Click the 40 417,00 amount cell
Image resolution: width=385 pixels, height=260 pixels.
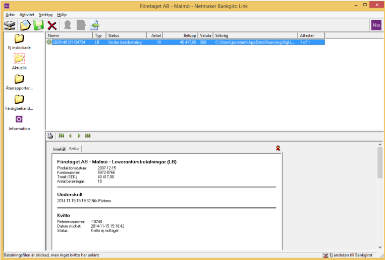pyautogui.click(x=188, y=42)
